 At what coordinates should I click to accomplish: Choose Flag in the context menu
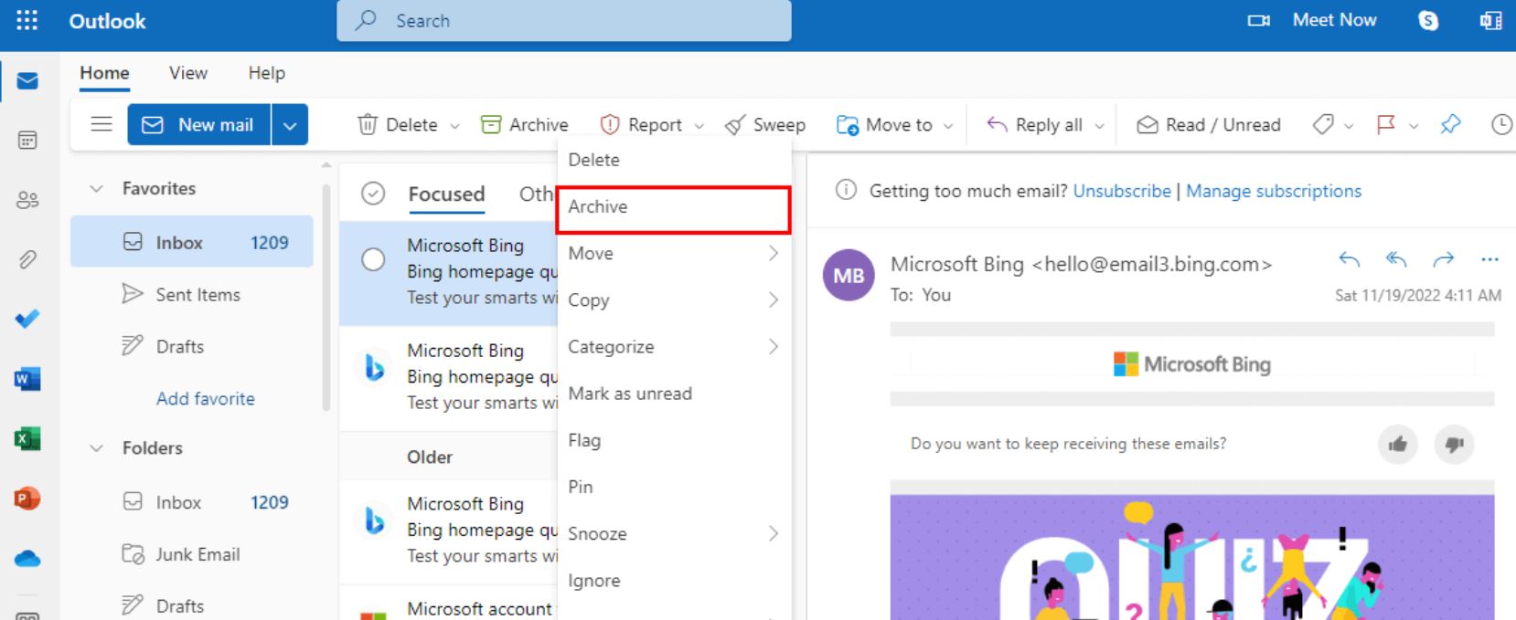tap(674, 440)
